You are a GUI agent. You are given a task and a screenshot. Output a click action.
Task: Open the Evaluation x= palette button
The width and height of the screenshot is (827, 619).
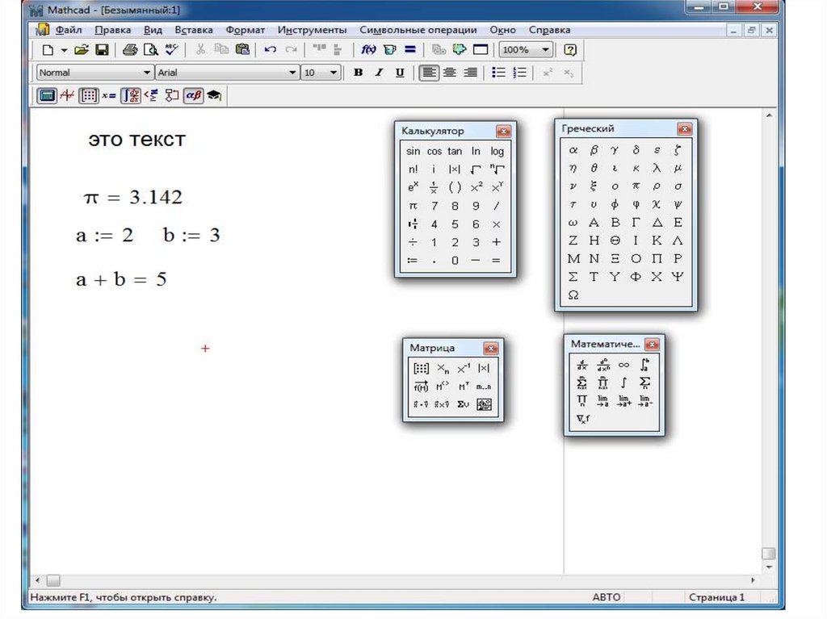[x=109, y=95]
